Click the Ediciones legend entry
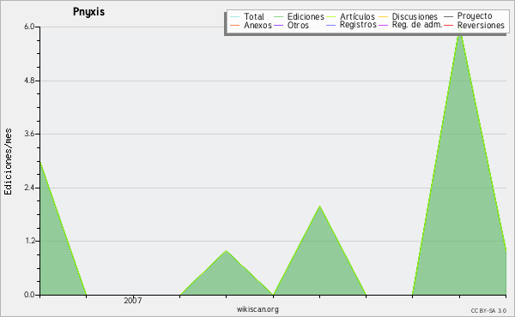Screen dimensions: 515x317 (299, 16)
